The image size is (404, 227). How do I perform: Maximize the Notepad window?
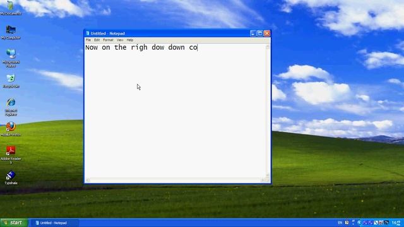(x=260, y=33)
